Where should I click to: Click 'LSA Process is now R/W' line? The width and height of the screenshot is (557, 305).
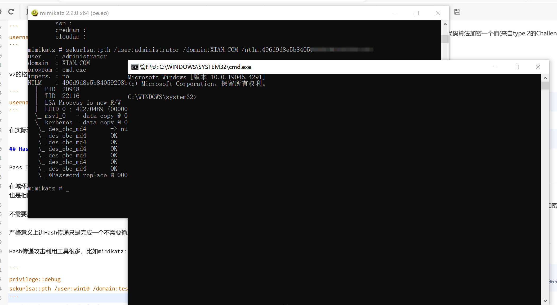(83, 102)
